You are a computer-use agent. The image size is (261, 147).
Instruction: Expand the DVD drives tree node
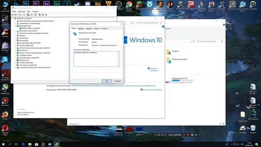(15, 21)
